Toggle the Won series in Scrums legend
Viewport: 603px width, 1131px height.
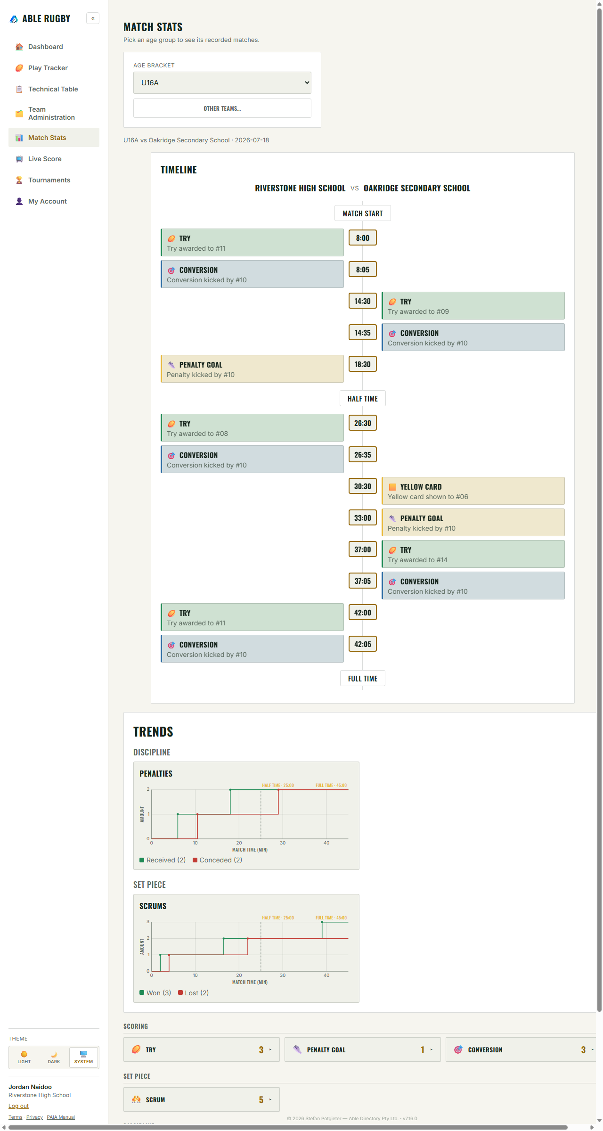pos(155,992)
